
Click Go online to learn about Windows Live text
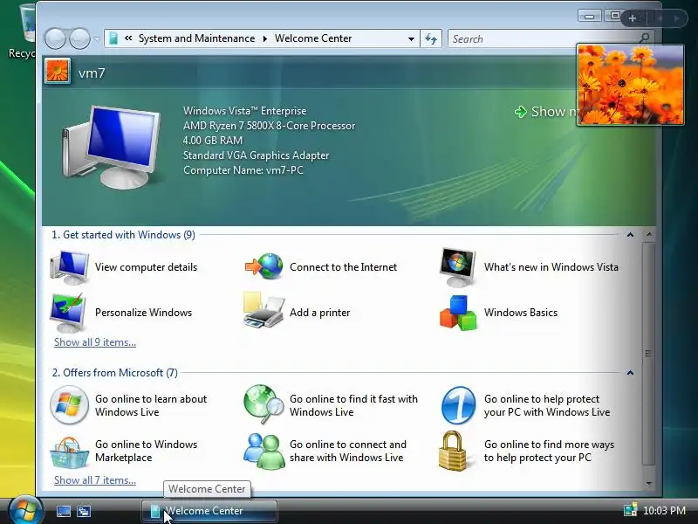(x=151, y=405)
